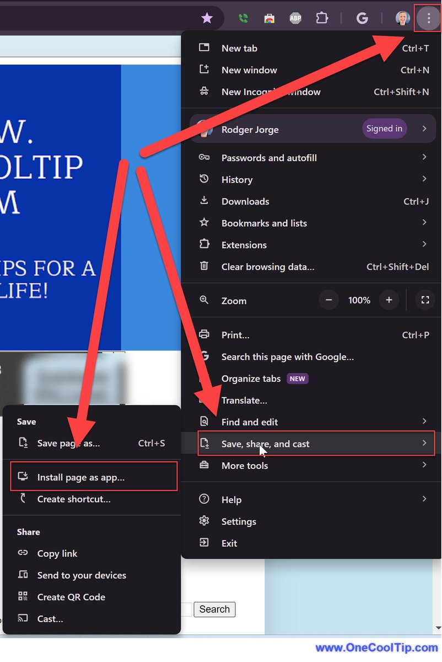Click the Google G toolbar icon
442x662 pixels.
click(362, 19)
